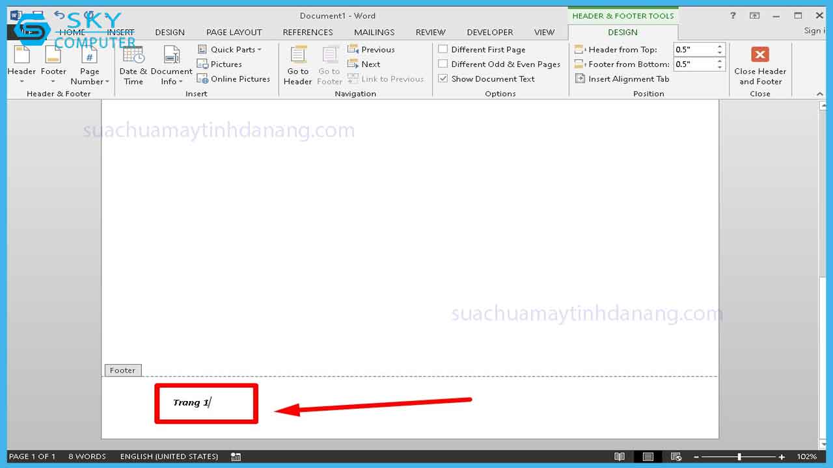The width and height of the screenshot is (833, 468).
Task: Click the Header from Top value field
Action: click(694, 49)
